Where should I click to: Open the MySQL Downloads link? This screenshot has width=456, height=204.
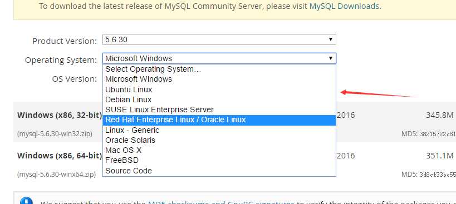tap(345, 6)
